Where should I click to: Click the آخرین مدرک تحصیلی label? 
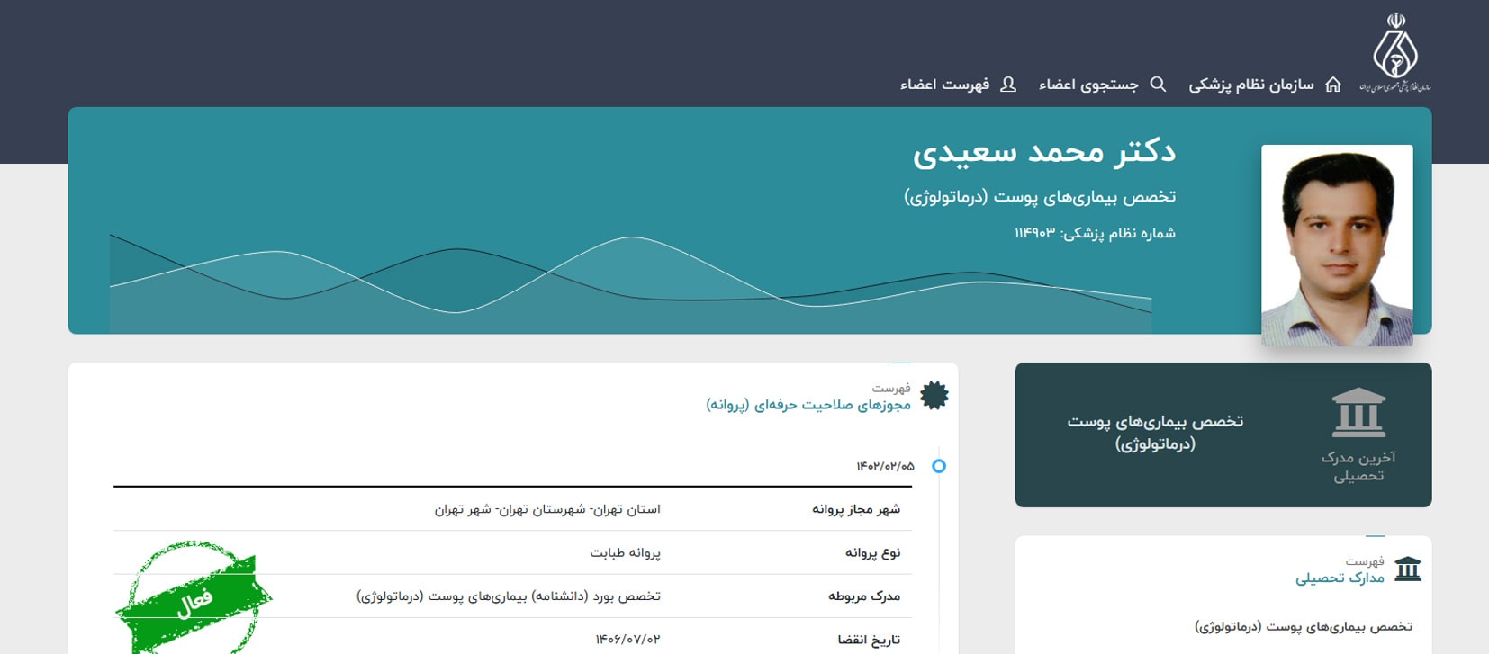click(x=1358, y=466)
